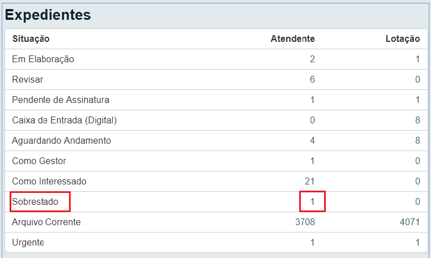Select the Revisar situation label
Screen dimensions: 431x258
pos(28,79)
